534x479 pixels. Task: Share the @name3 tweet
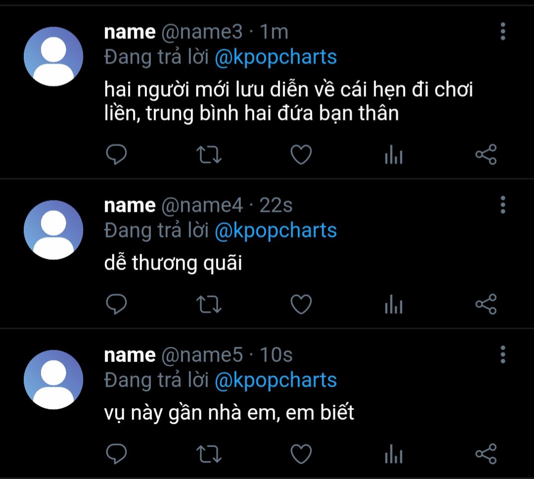[x=486, y=155]
